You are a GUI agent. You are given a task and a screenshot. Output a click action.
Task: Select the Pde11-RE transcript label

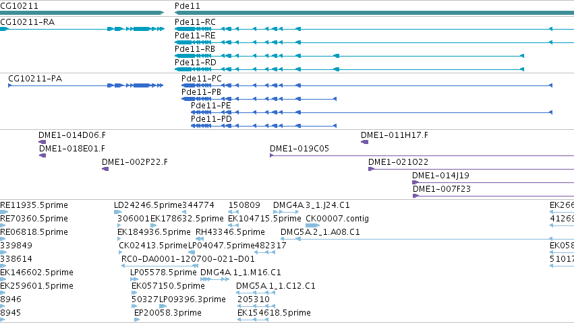[x=195, y=36]
